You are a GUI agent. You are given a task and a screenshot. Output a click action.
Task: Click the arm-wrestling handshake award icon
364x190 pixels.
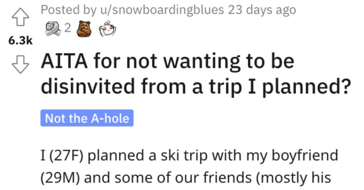pos(53,28)
